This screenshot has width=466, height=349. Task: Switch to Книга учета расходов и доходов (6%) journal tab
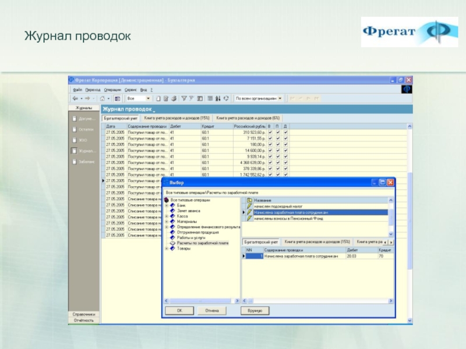tap(248, 118)
